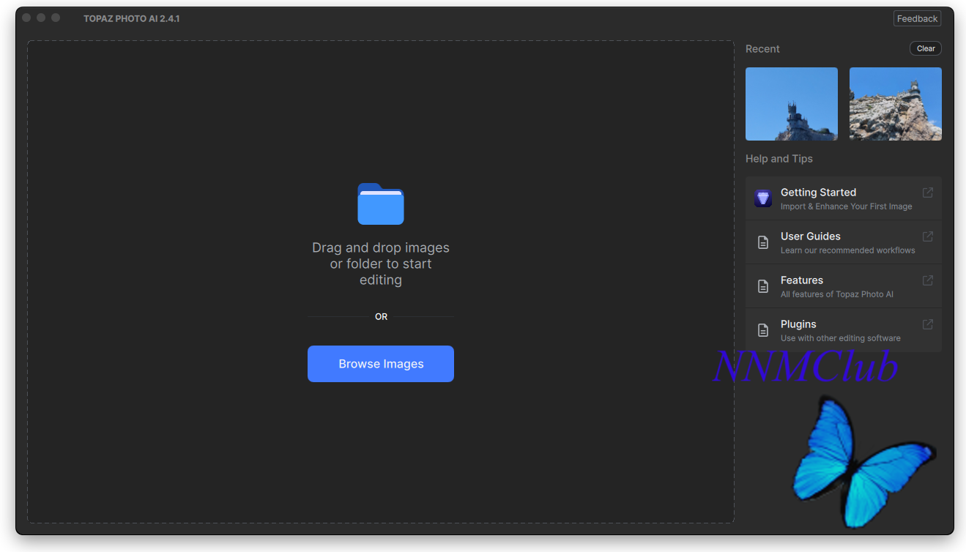
Task: Click the User Guides document icon
Action: pyautogui.click(x=763, y=242)
